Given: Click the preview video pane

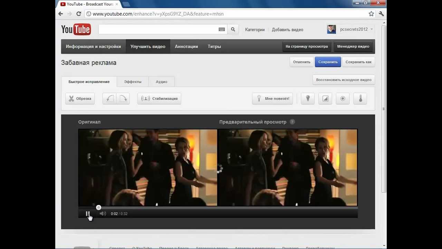Looking at the screenshot, I should click(288, 168).
